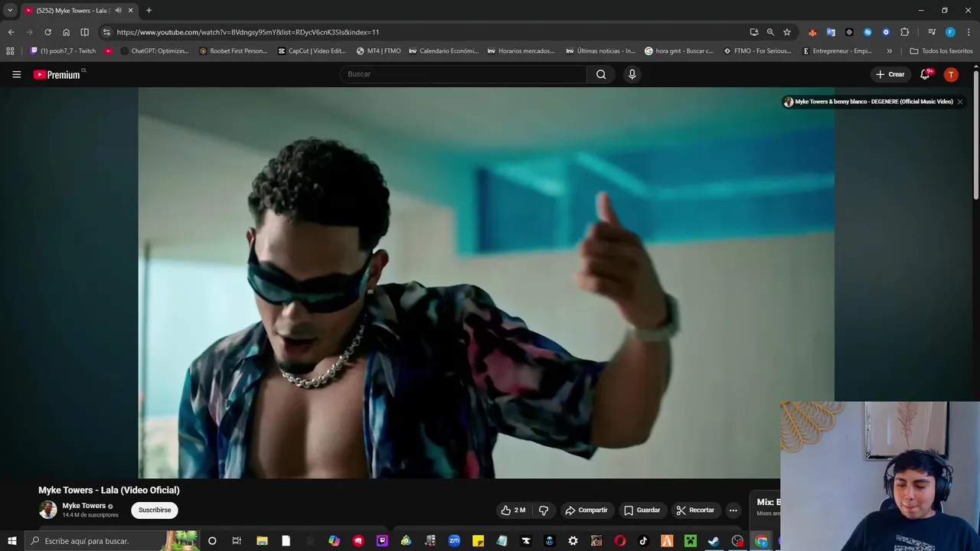
Task: Open the YouTube guide hamburger menu
Action: (16, 74)
